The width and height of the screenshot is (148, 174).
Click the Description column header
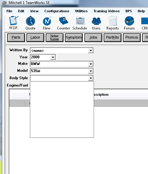click(101, 95)
